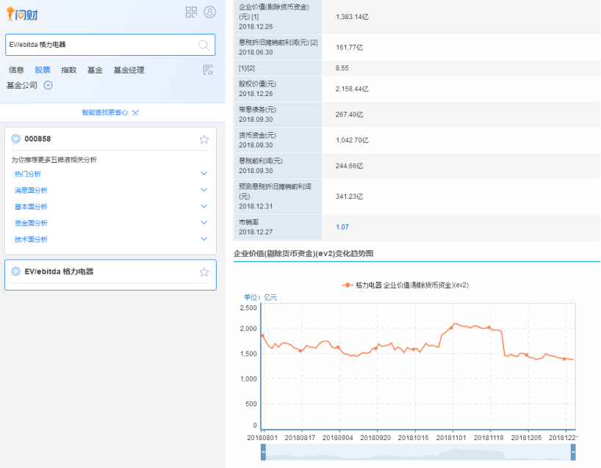The height and width of the screenshot is (468, 601).
Task: Click the chart data point at 20180817
Action: tap(300, 351)
